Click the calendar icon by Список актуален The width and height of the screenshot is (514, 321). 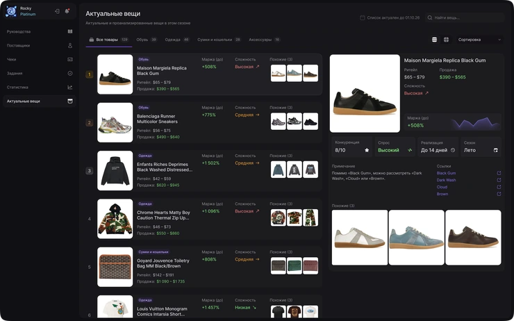(362, 17)
